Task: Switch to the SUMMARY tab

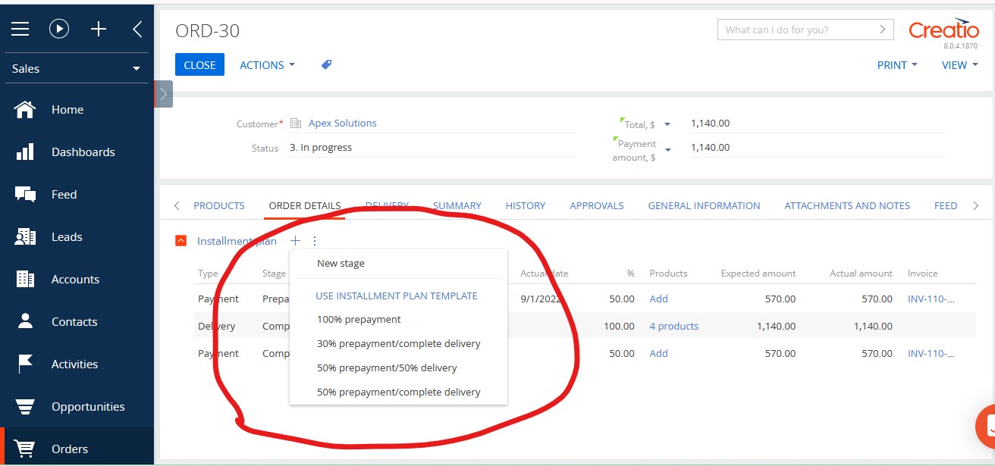Action: 457,205
